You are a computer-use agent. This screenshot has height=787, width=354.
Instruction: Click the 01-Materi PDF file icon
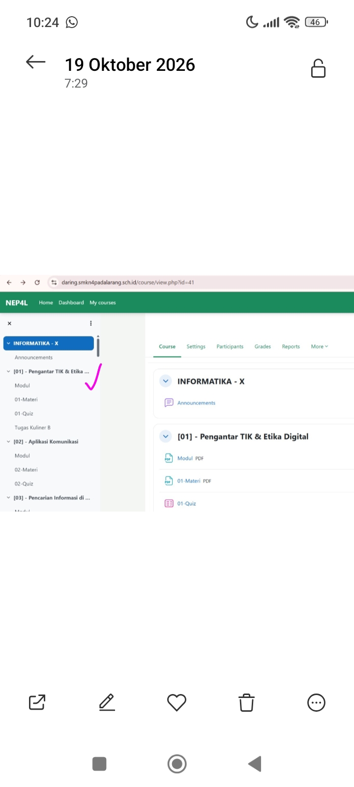[169, 481]
